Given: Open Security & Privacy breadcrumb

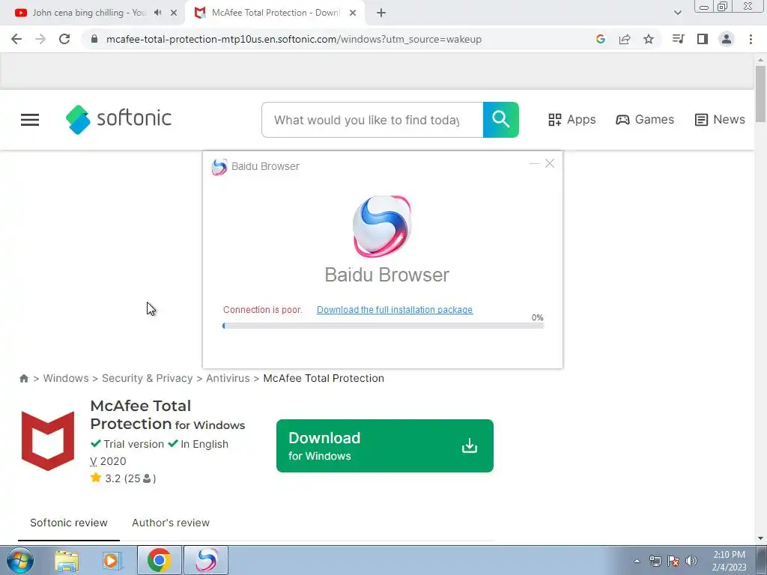Looking at the screenshot, I should (148, 378).
